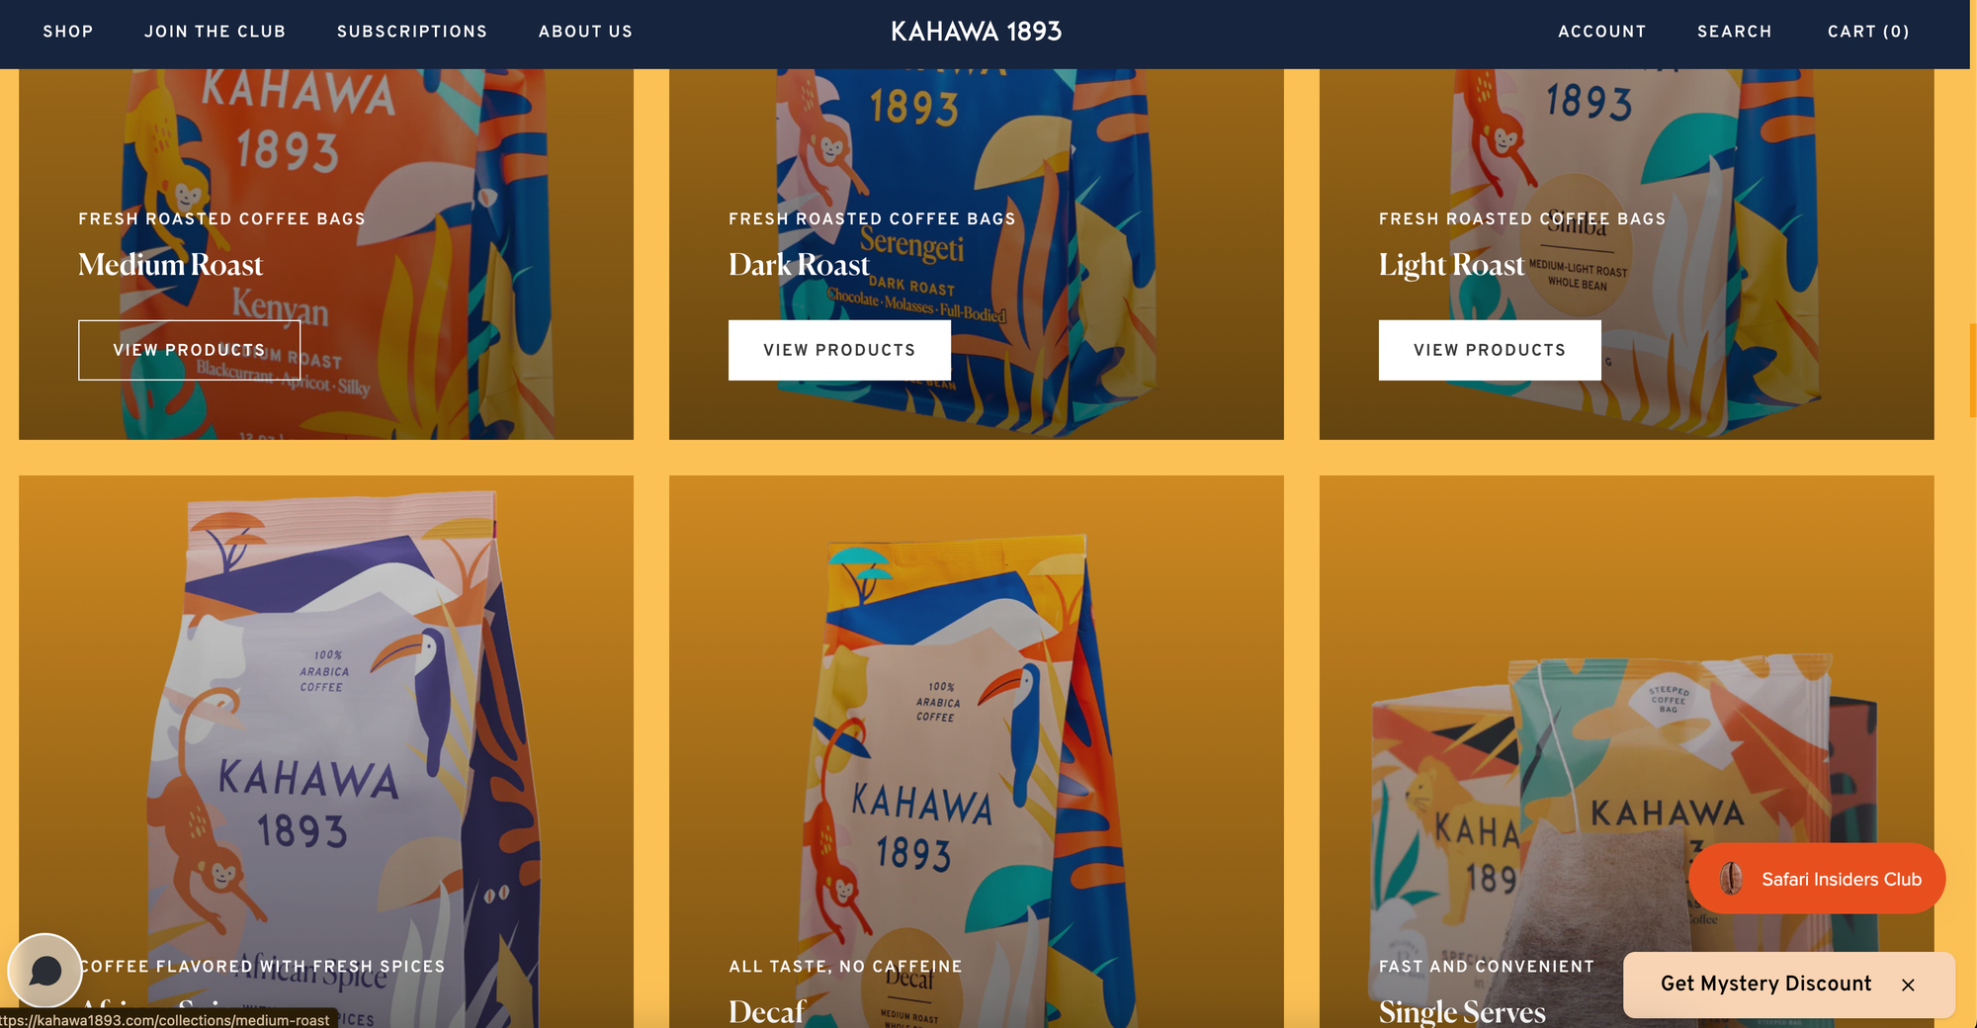Image resolution: width=1977 pixels, height=1028 pixels.
Task: Select the African Spice coffee bag tile
Action: 326,751
